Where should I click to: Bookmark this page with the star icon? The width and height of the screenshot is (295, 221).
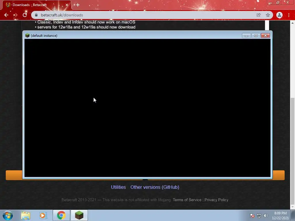[x=268, y=15]
